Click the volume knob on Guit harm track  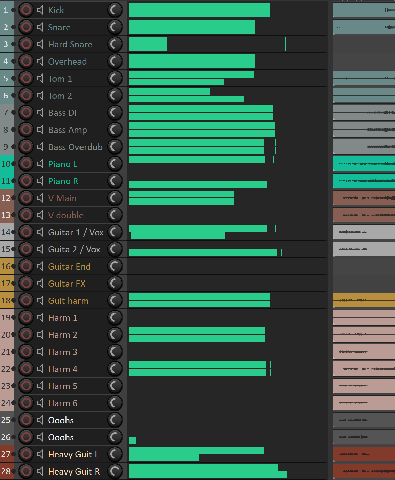click(115, 301)
